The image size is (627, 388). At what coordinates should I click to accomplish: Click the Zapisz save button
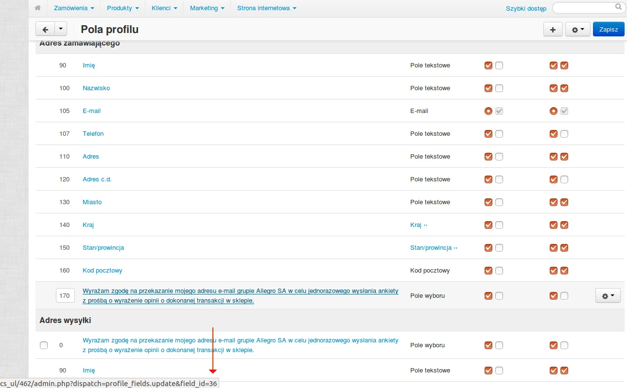[x=608, y=30]
